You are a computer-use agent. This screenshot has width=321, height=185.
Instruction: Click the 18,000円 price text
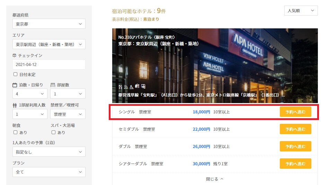[201, 112]
